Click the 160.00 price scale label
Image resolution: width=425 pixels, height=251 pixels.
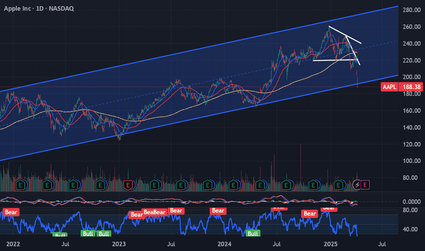(411, 111)
